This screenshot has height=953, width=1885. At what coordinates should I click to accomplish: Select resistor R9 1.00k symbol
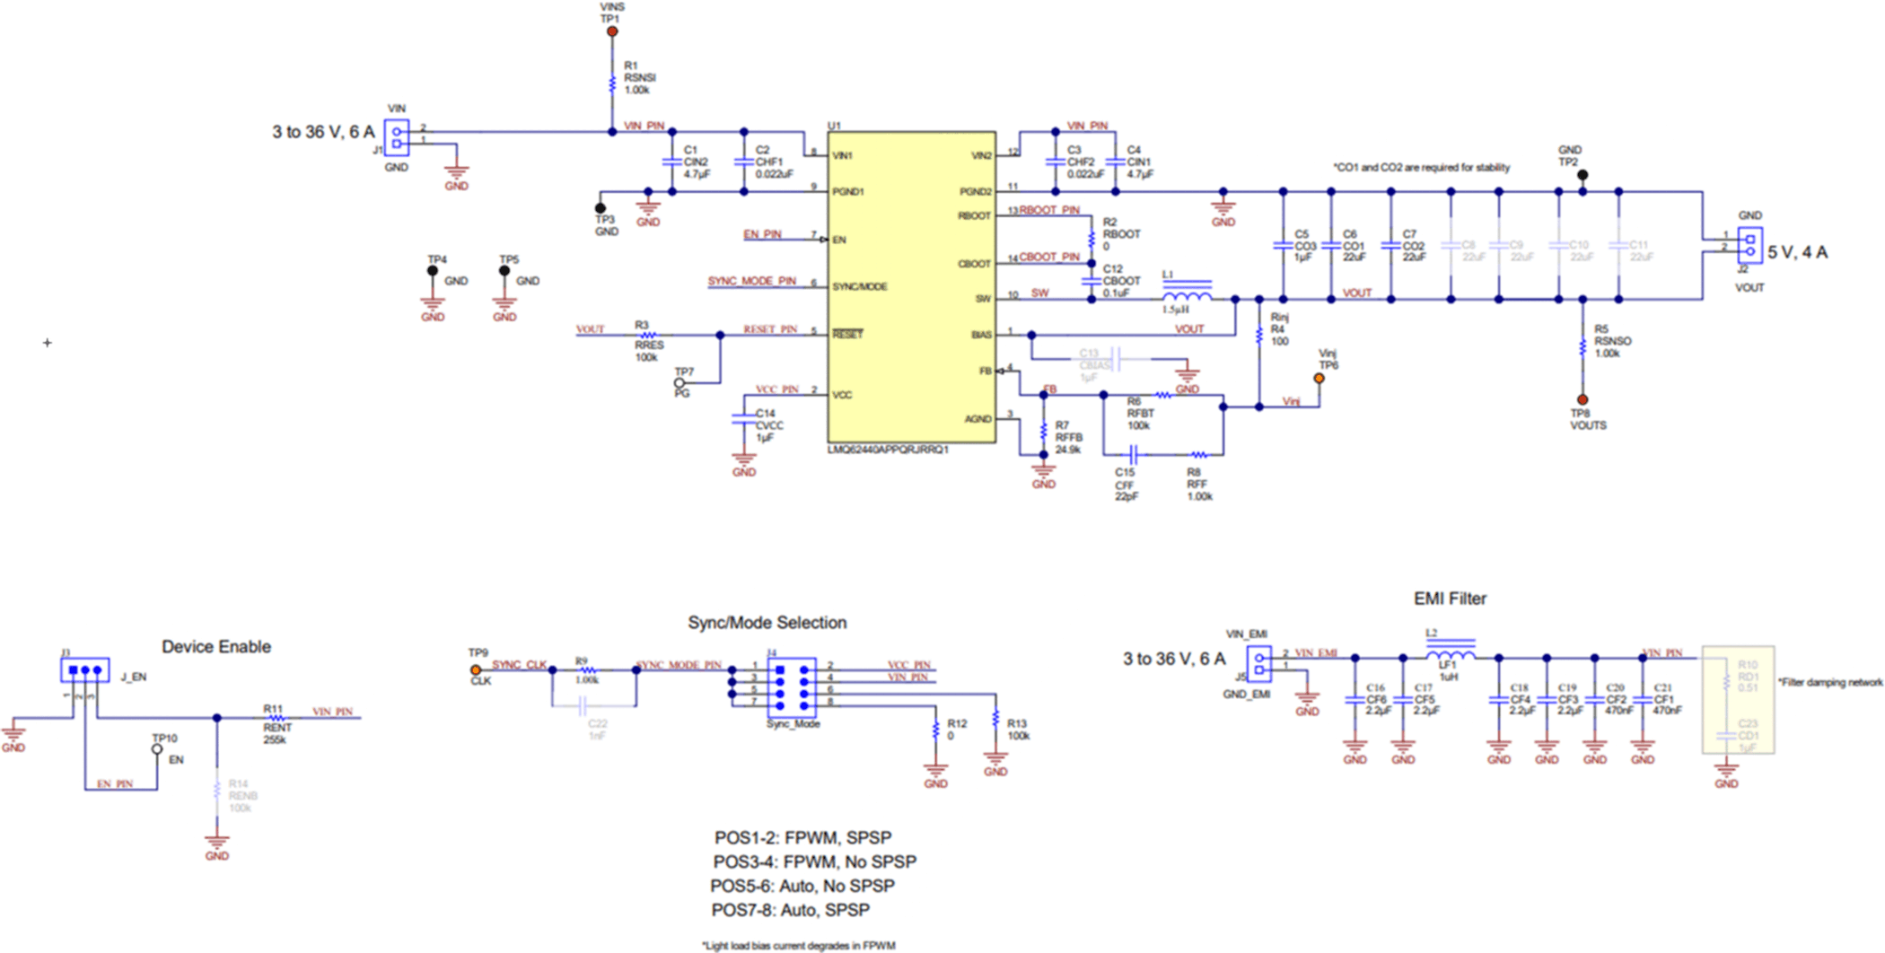point(588,670)
